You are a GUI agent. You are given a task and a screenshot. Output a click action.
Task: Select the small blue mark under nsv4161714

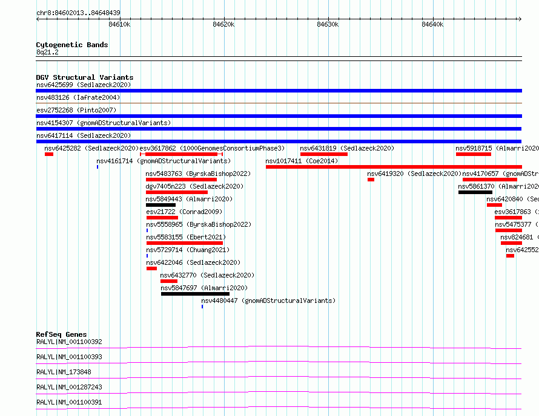(98, 167)
